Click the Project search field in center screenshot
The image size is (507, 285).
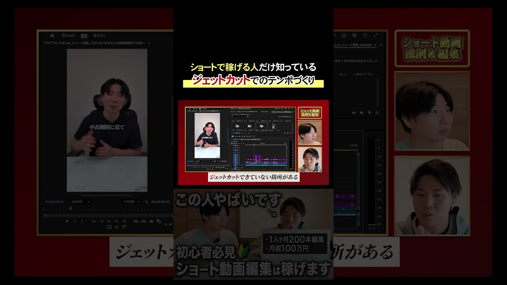click(239, 117)
